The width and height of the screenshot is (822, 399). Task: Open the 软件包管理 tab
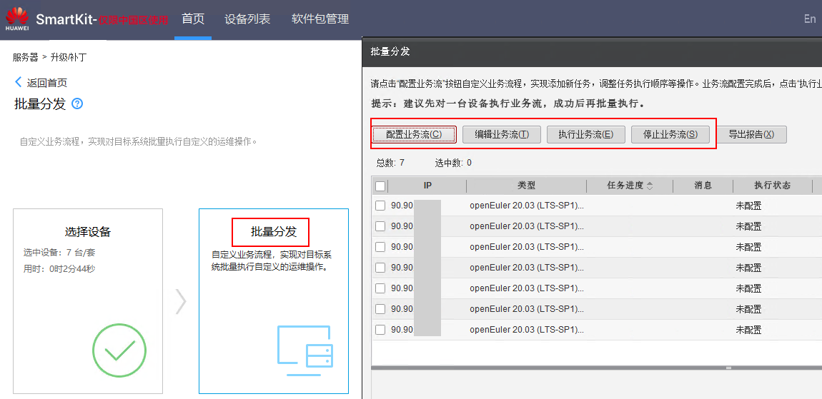[320, 19]
